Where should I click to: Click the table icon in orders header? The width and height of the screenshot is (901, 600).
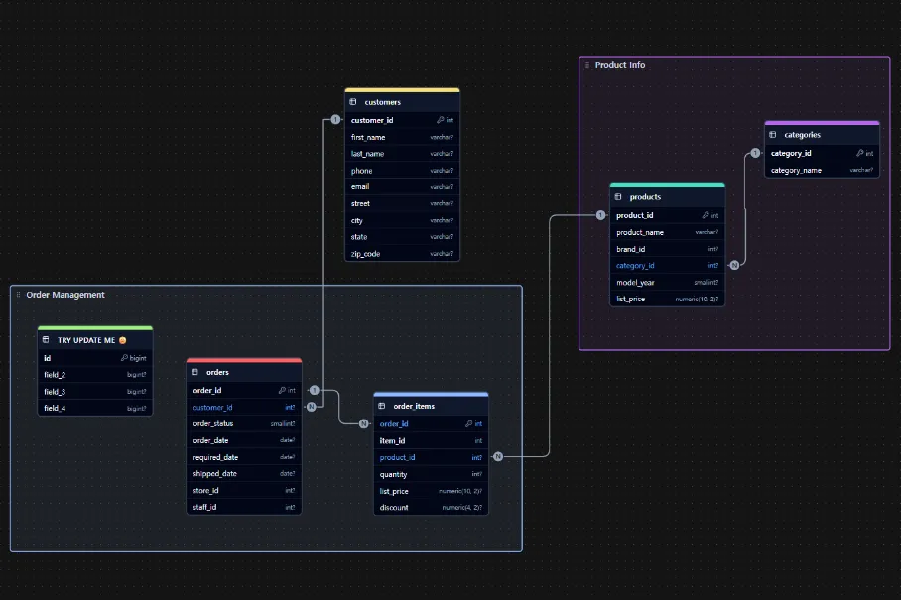point(195,372)
